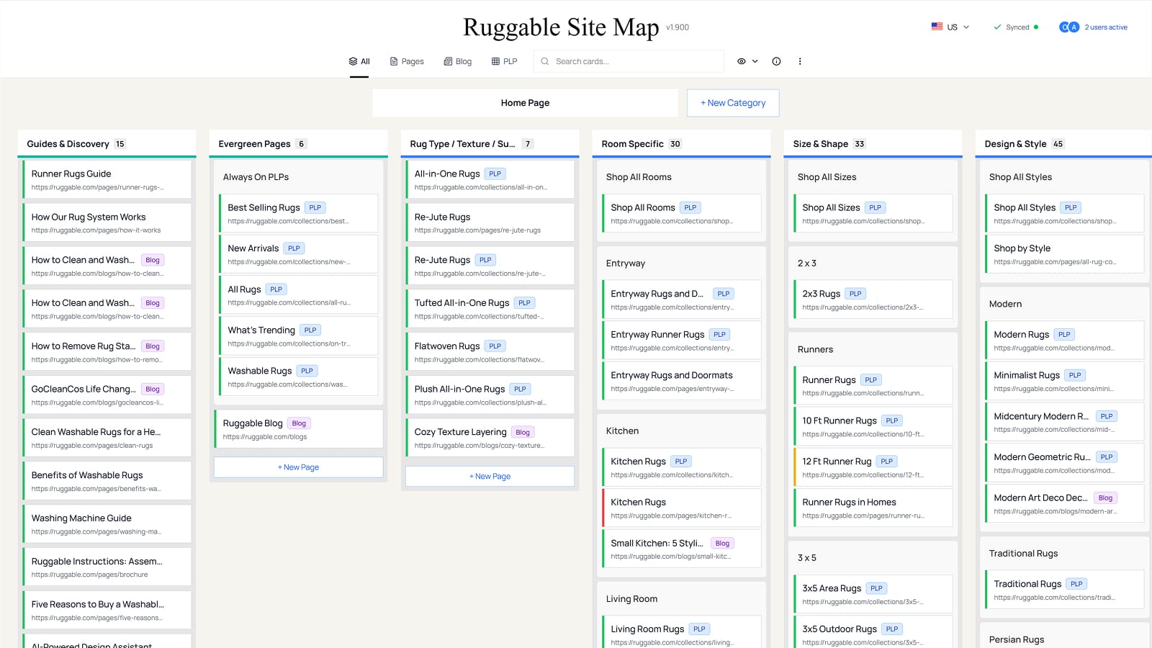The image size is (1152, 648).
Task: Open Midcentury Modern R... card
Action: click(1065, 422)
